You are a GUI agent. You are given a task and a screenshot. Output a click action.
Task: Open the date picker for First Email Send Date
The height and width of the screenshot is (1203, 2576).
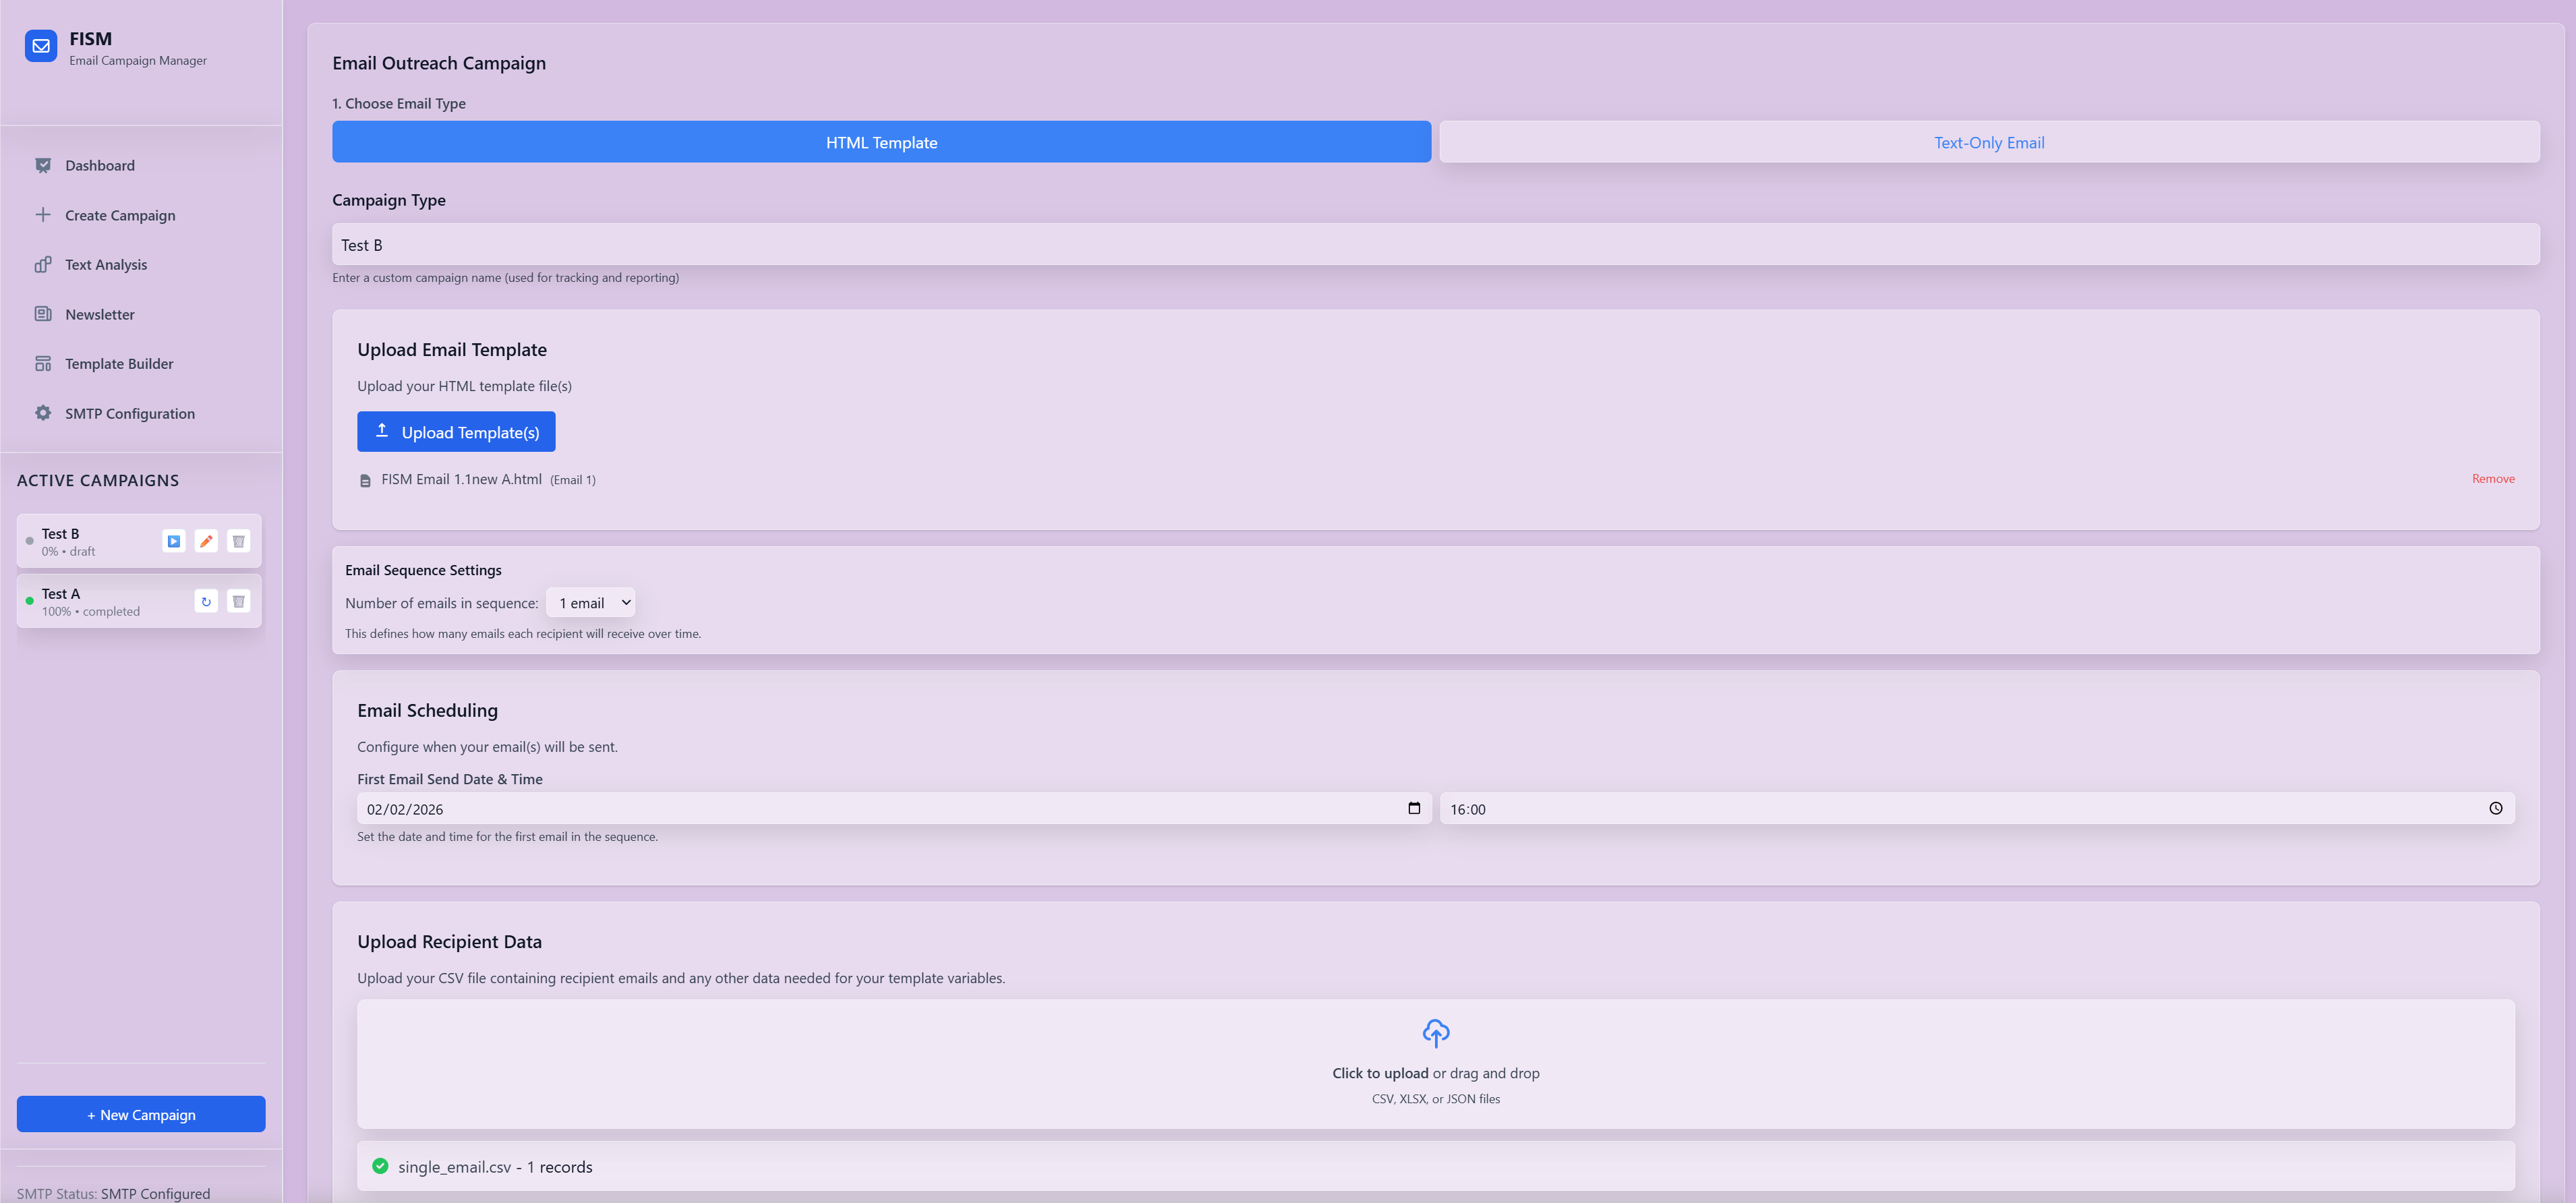point(1413,808)
